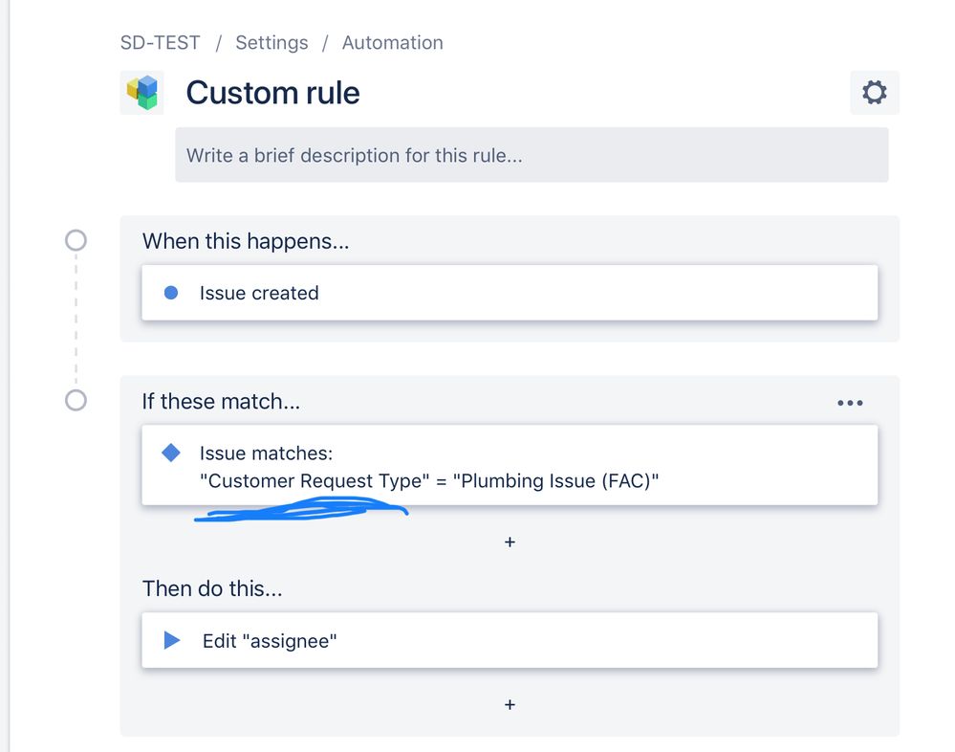Open the SD-TEST breadcrumb link
Image resolution: width=955 pixels, height=752 pixels.
(161, 43)
